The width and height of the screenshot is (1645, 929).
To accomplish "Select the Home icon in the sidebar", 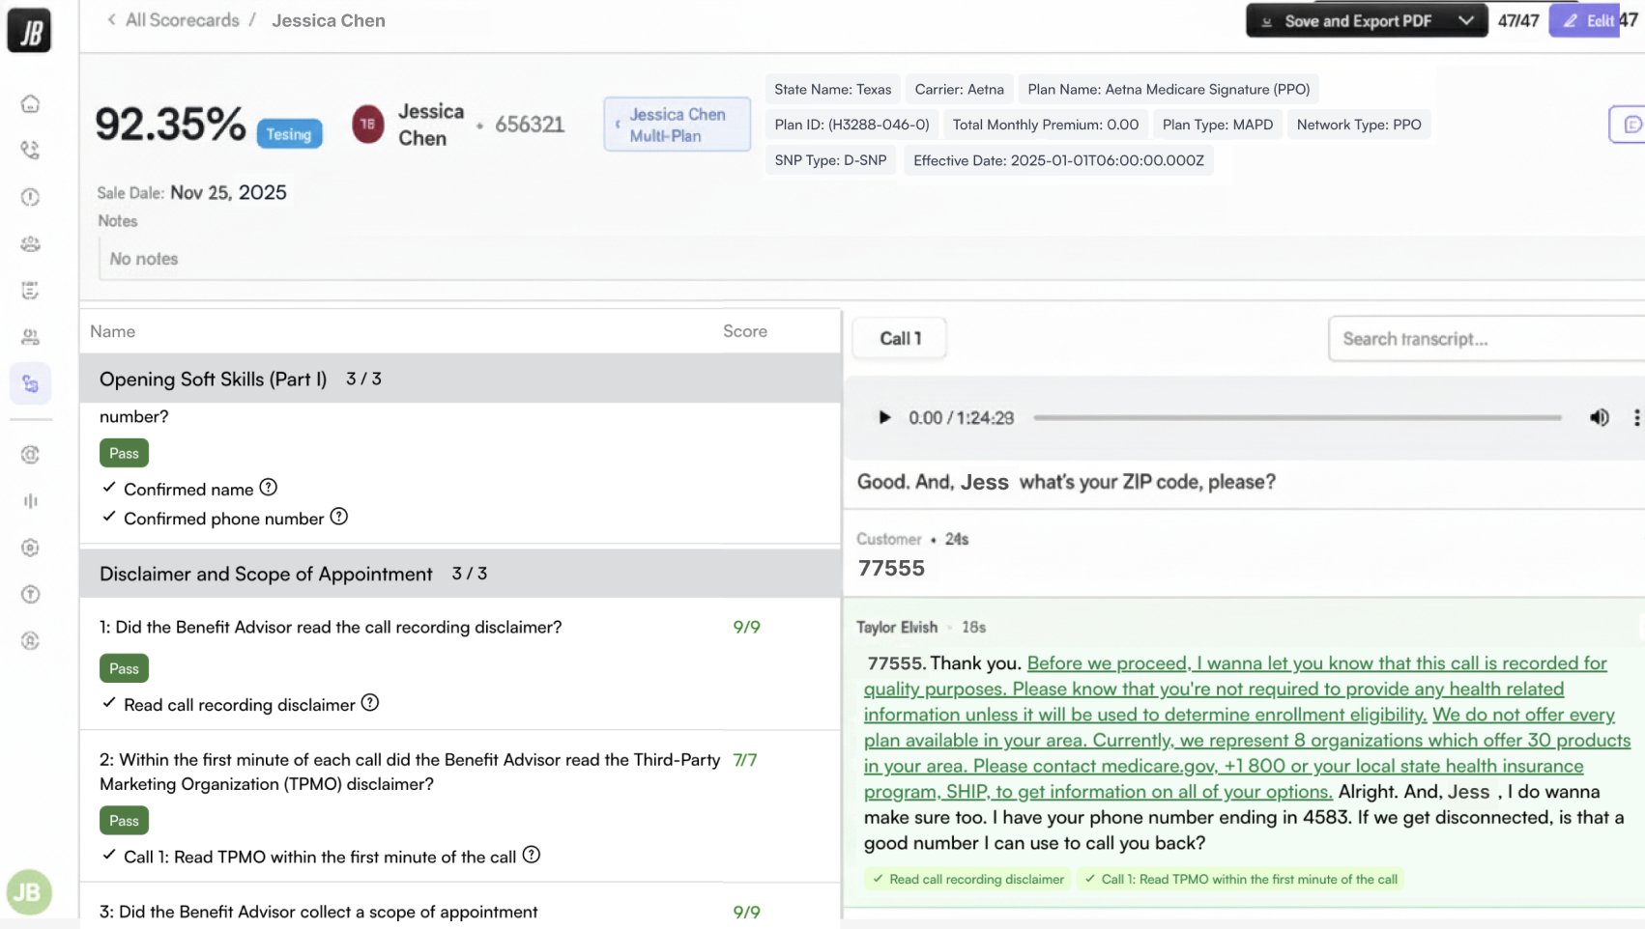I will (30, 102).
